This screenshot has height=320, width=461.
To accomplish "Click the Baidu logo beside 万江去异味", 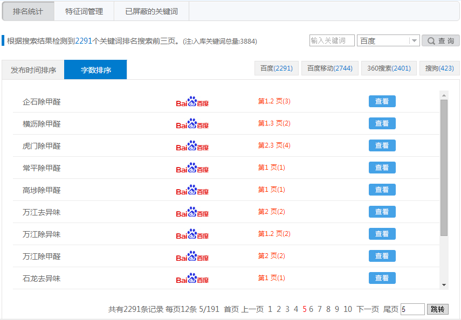I will click(192, 212).
